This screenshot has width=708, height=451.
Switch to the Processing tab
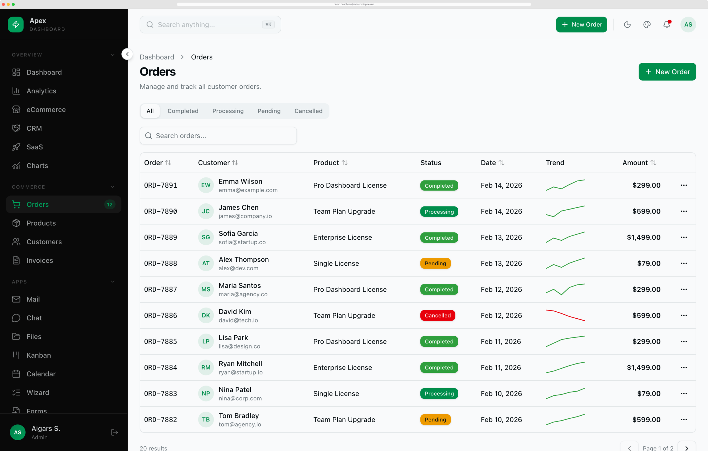(228, 111)
